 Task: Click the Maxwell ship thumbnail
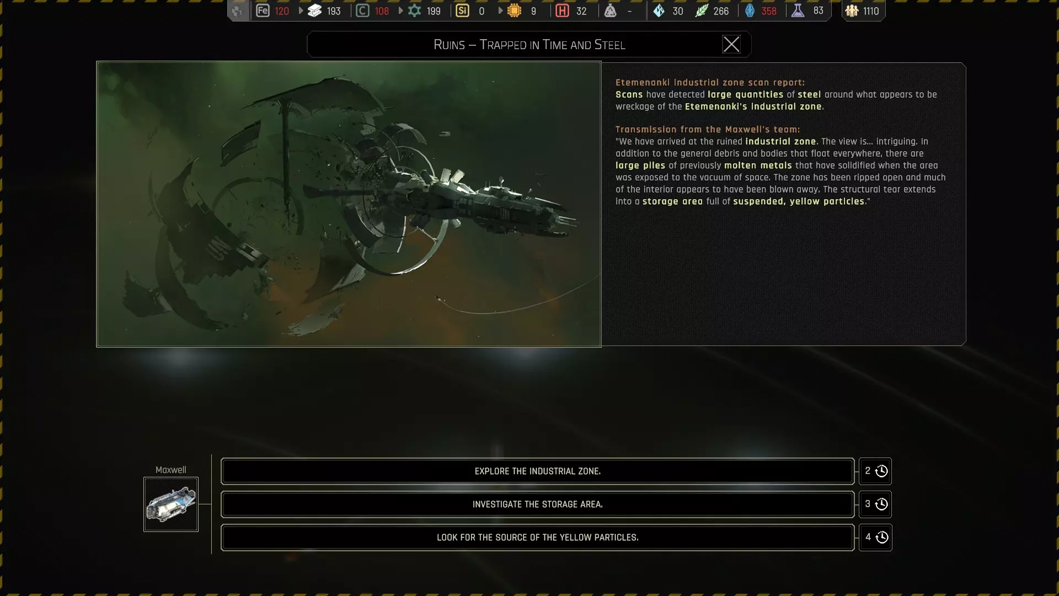pos(171,504)
